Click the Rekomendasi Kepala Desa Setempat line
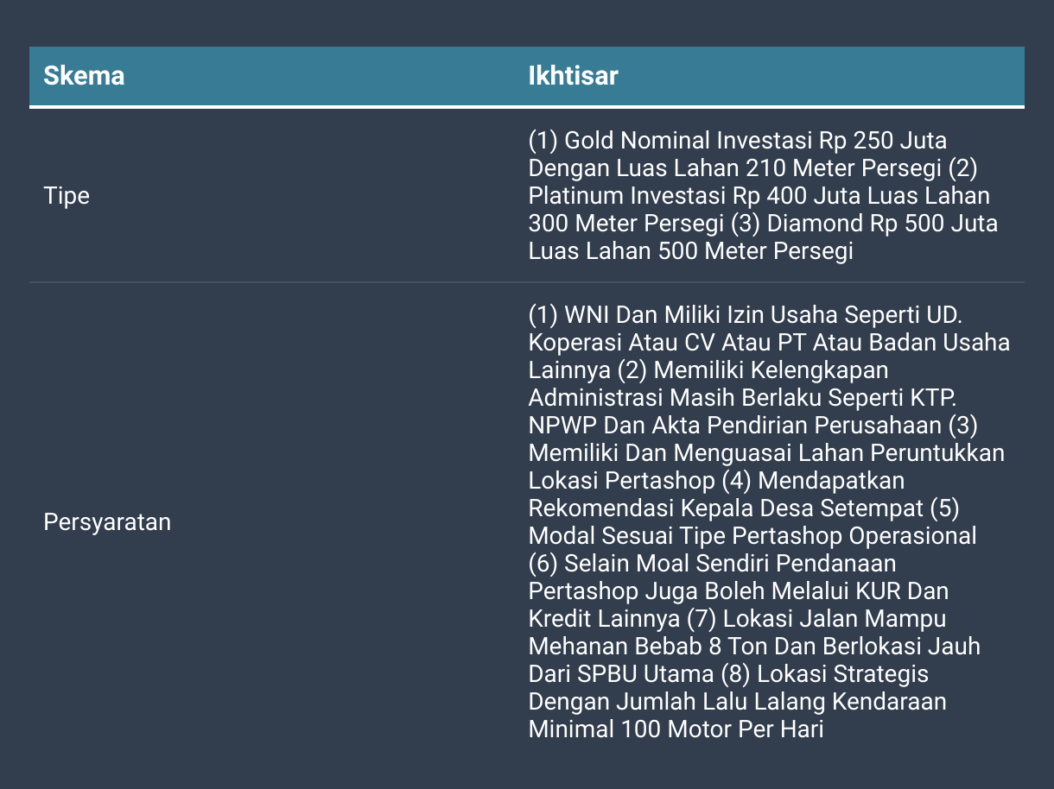This screenshot has height=789, width=1054. [x=726, y=508]
